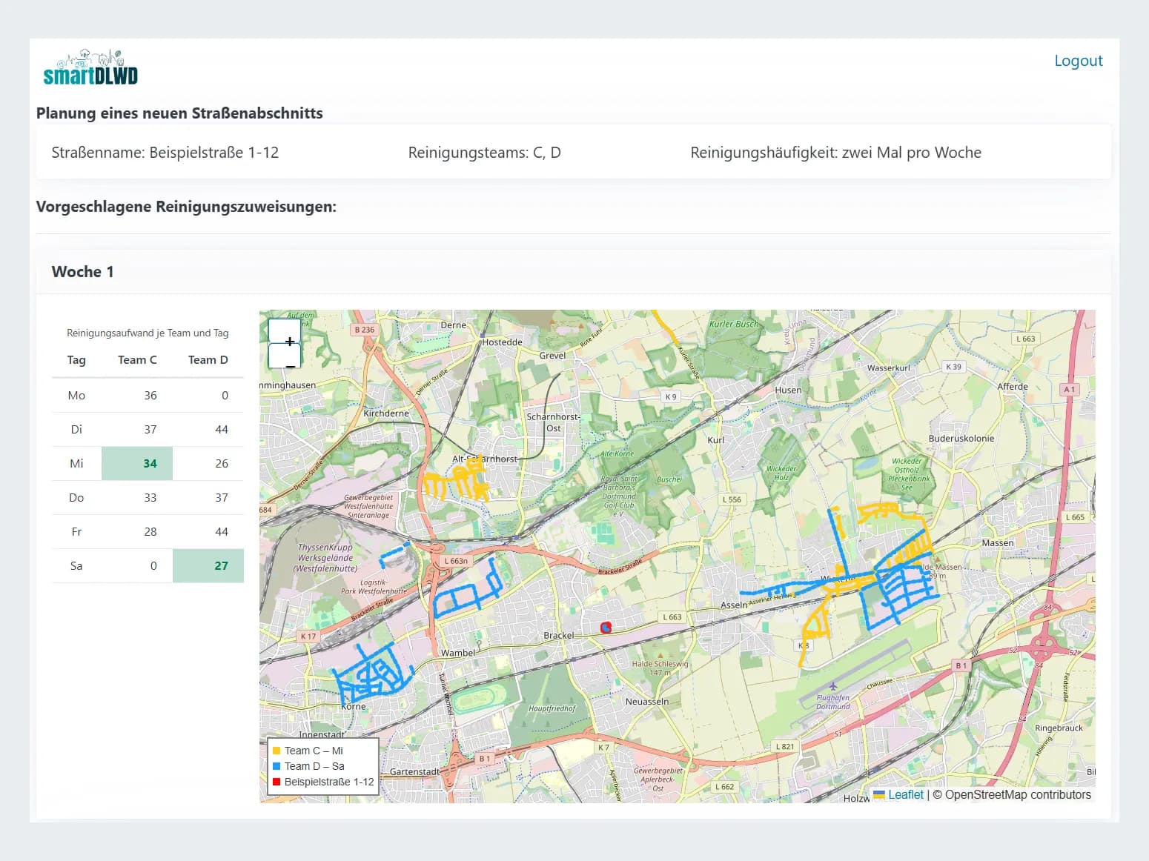1149x861 pixels.
Task: Zoom out on the map
Action: point(285,356)
